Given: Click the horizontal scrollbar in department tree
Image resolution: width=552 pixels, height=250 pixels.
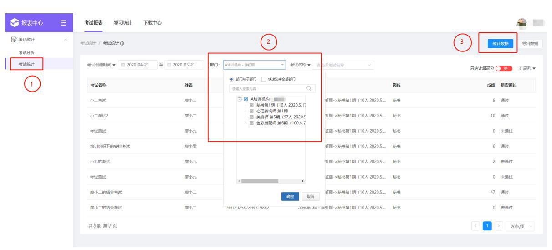Looking at the screenshot, I should tap(260, 181).
